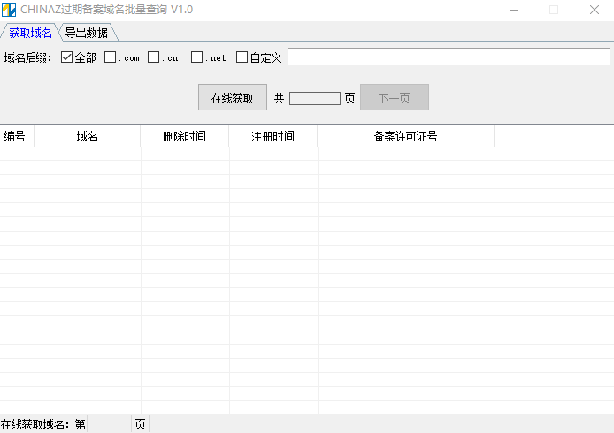Click the 备案许可证号 column header

(406, 137)
